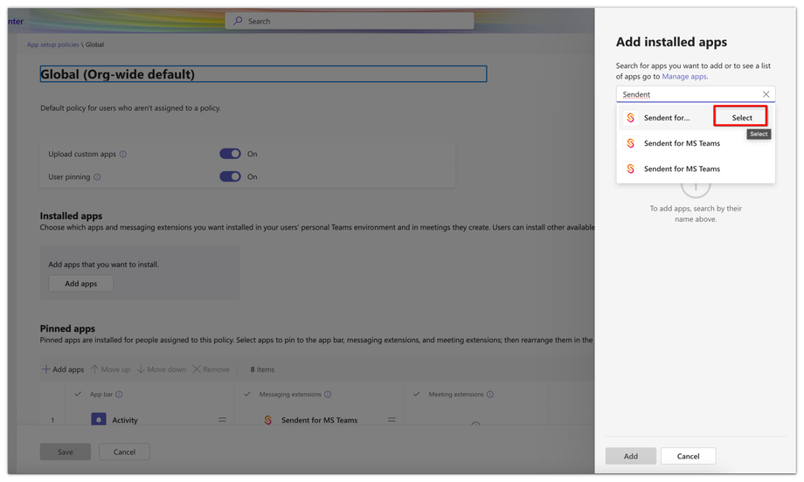This screenshot has height=482, width=804.
Task: Click info icon next to Upload custom apps
Action: (123, 155)
